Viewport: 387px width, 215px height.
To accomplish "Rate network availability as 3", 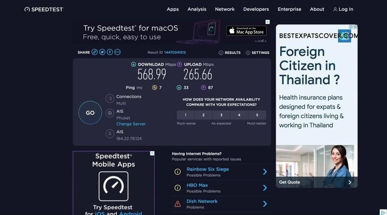I will 221,115.
